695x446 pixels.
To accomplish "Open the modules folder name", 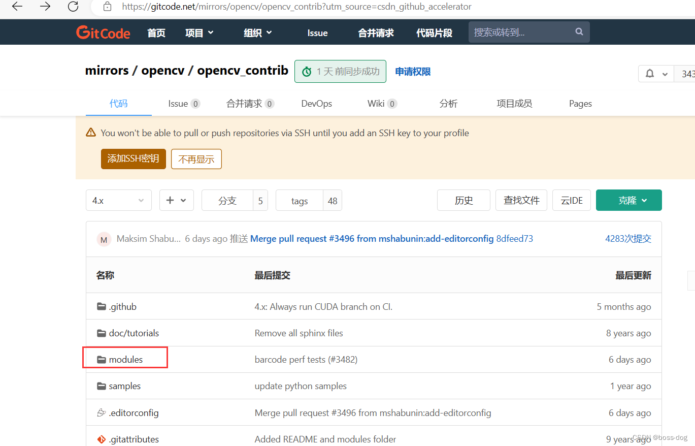I will pyautogui.click(x=126, y=360).
